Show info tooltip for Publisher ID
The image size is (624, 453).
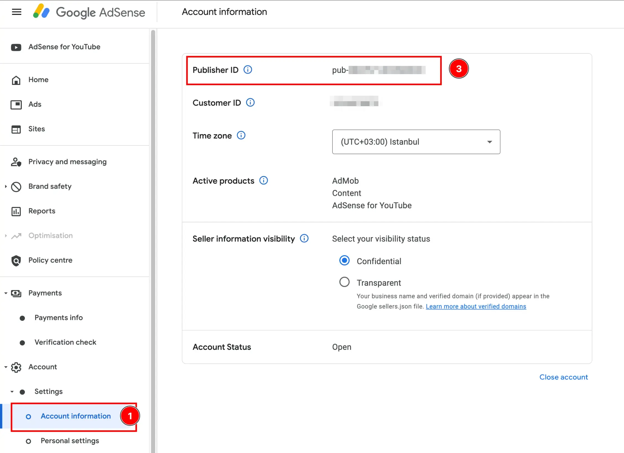tap(248, 70)
